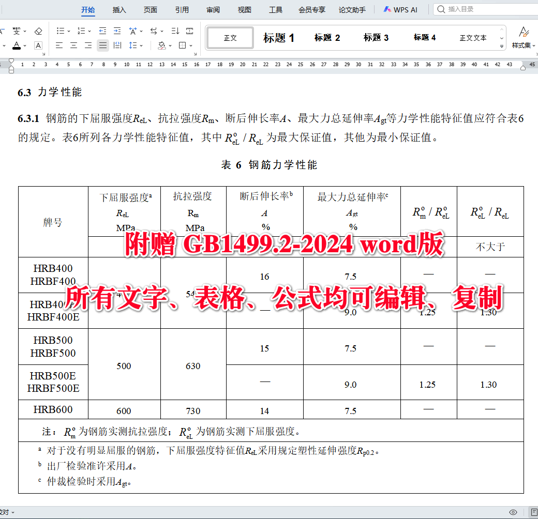
Task: Increase the paragraph indent
Action: point(117,31)
